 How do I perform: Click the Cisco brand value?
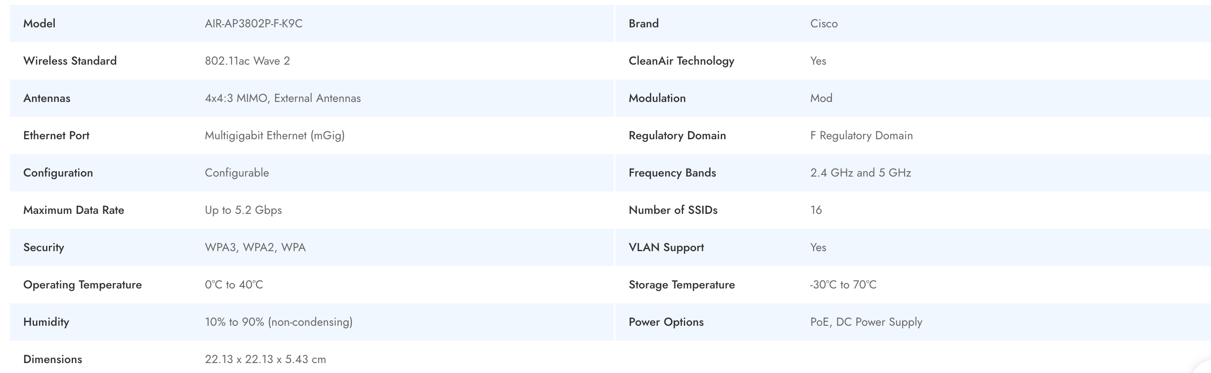point(824,24)
